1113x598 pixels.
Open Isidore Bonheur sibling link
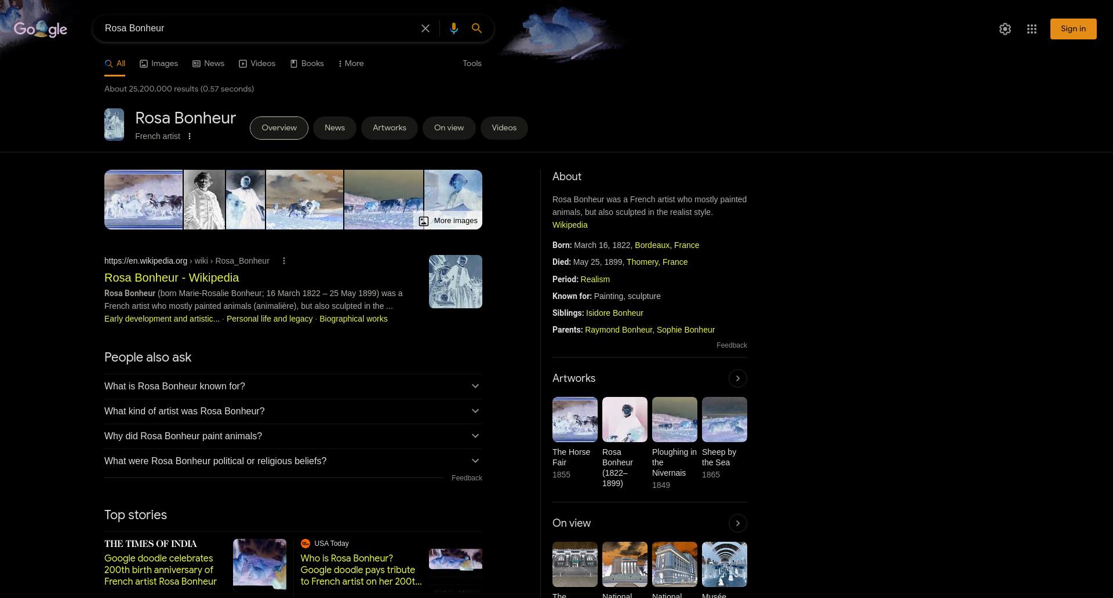614,313
